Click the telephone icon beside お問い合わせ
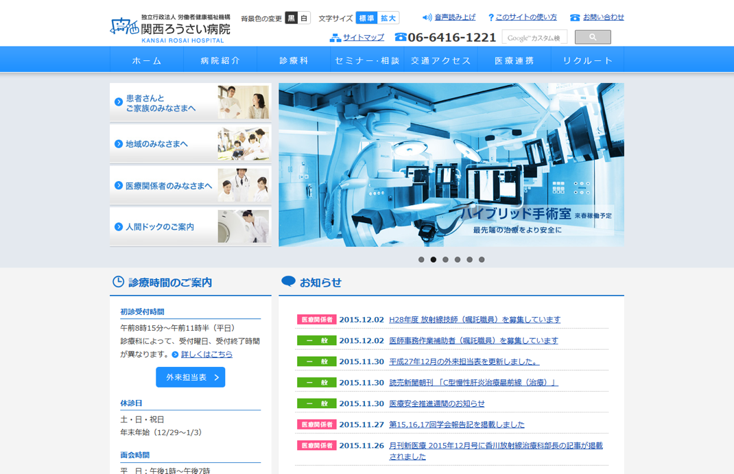Screen dimensions: 734x474 [x=575, y=17]
